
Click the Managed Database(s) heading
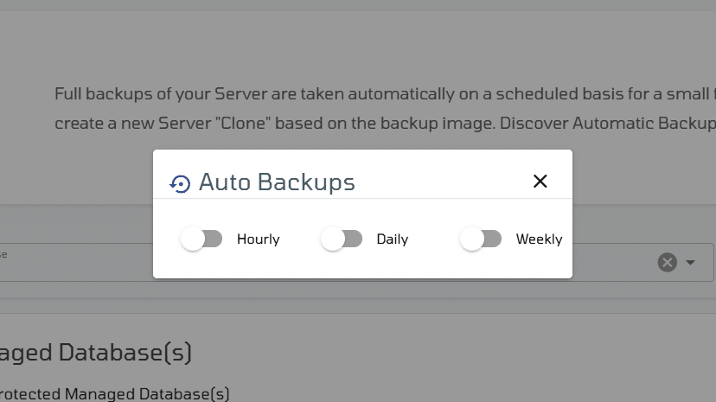[x=95, y=353]
